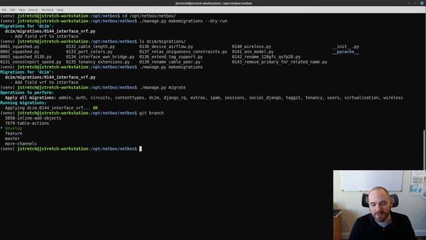Click the './manage.py migrate' command
426x240 pixels.
click(x=162, y=87)
